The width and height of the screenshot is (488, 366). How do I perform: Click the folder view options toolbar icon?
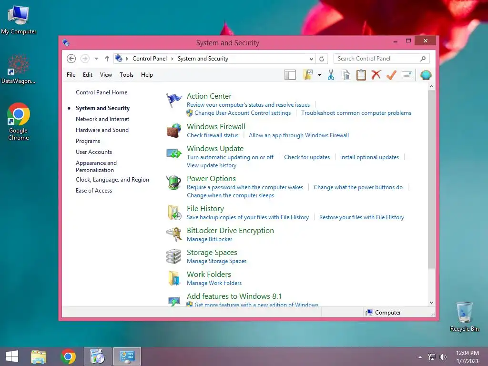tap(308, 75)
